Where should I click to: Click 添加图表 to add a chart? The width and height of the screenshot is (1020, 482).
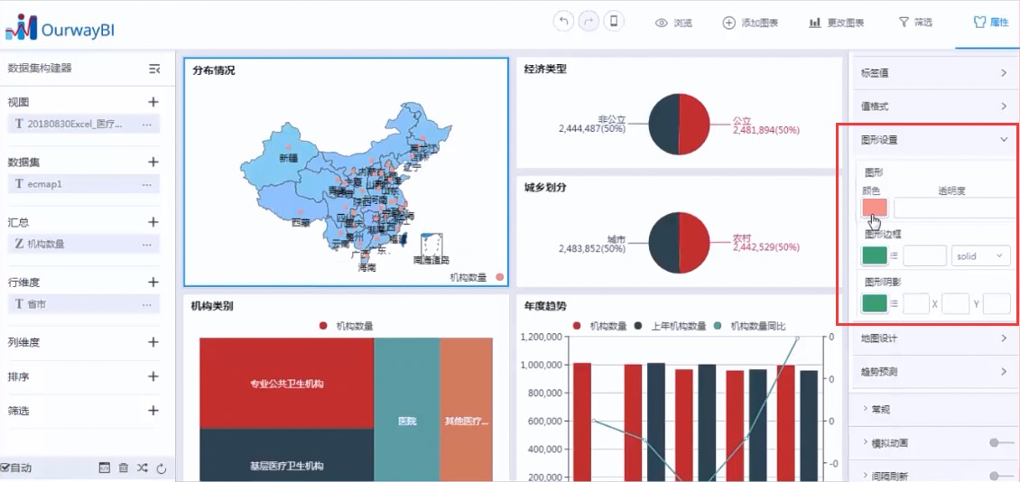(750, 23)
